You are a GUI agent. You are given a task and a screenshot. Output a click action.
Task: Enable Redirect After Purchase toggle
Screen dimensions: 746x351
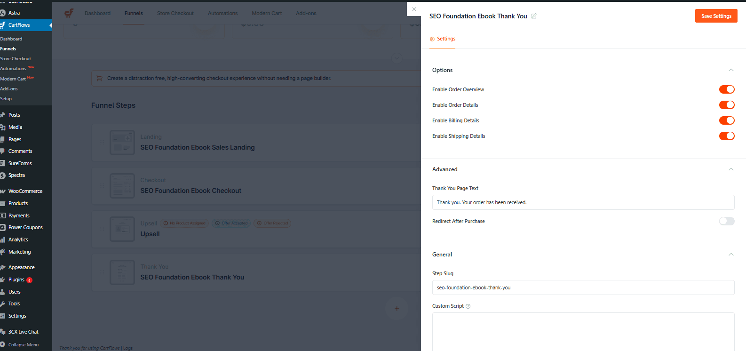[726, 221]
